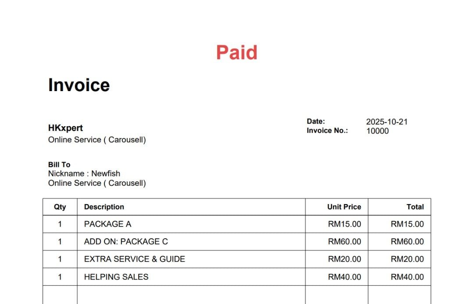Click the Invoice title heading
The width and height of the screenshot is (474, 304).
[79, 85]
